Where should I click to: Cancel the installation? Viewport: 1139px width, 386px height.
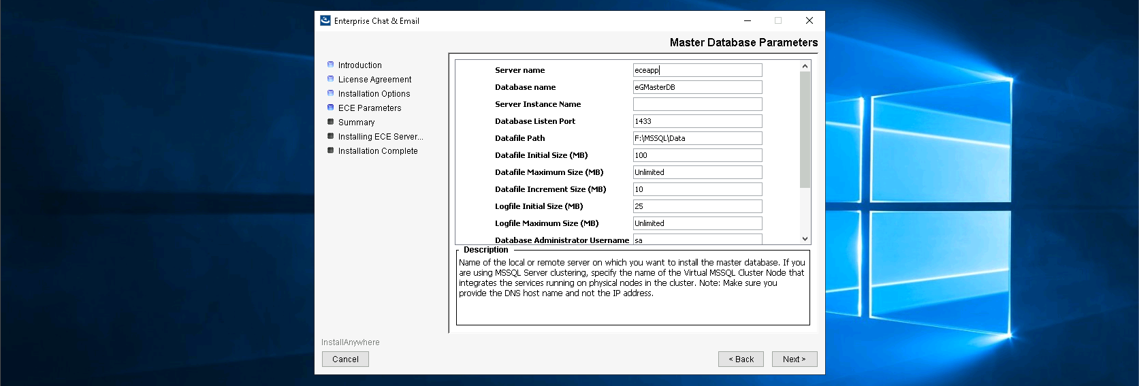click(x=345, y=359)
